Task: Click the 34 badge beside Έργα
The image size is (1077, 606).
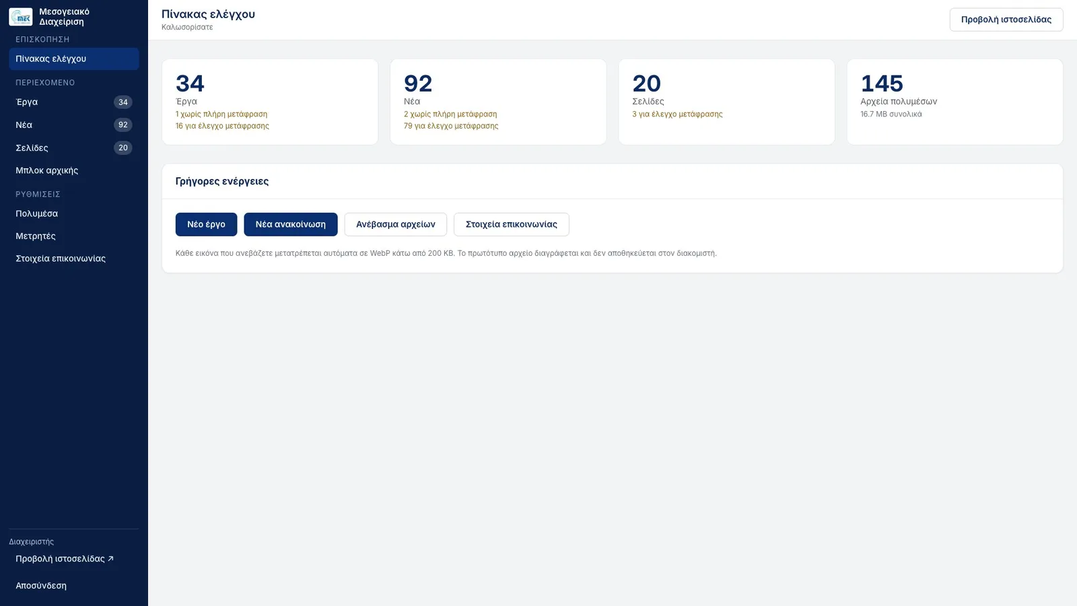Action: tap(123, 102)
